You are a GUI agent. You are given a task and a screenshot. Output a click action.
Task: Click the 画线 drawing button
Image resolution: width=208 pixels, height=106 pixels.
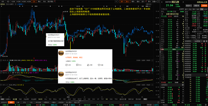pyautogui.click(x=138, y=1)
